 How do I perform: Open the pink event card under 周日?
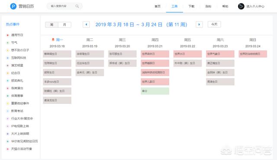pos(253,54)
